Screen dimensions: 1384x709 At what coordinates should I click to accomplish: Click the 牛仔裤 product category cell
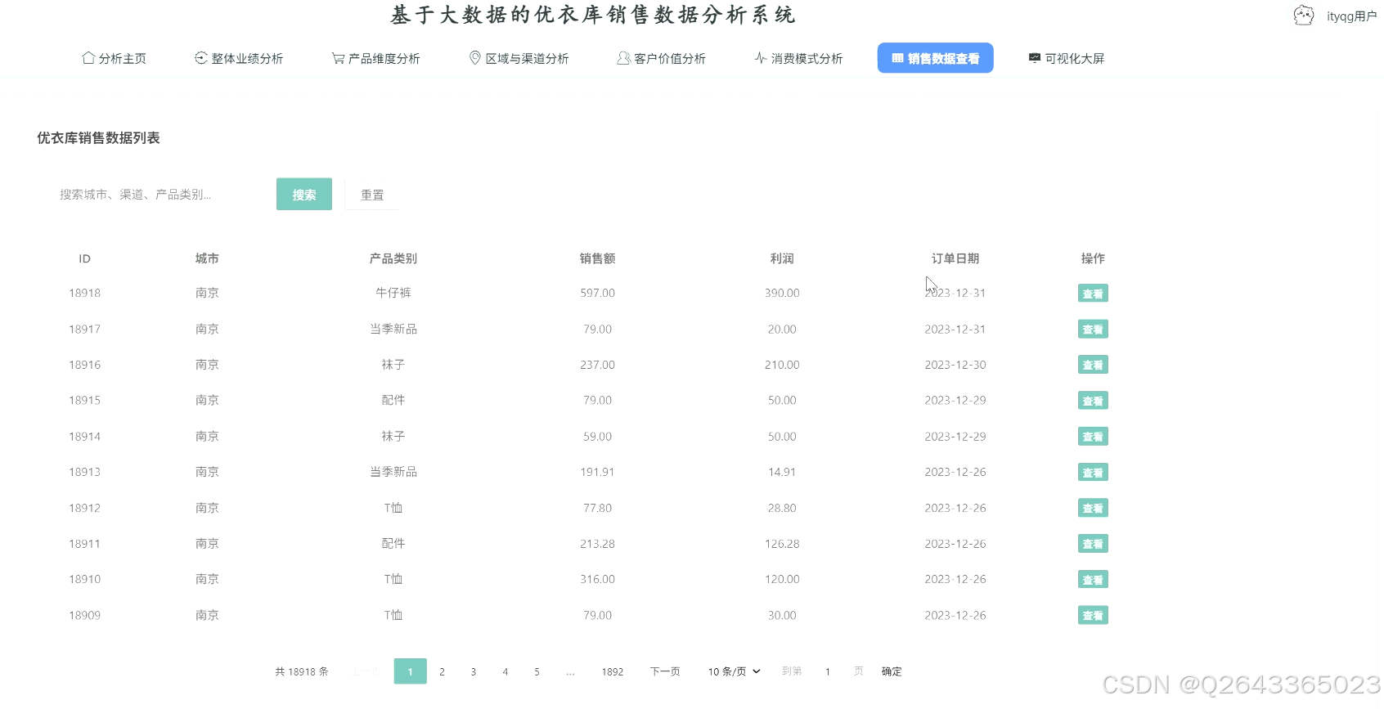click(393, 293)
